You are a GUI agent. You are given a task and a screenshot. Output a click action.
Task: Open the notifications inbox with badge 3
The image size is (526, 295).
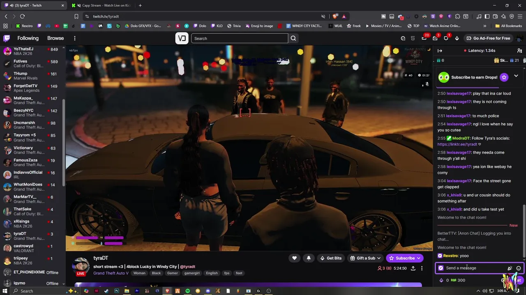point(435,38)
